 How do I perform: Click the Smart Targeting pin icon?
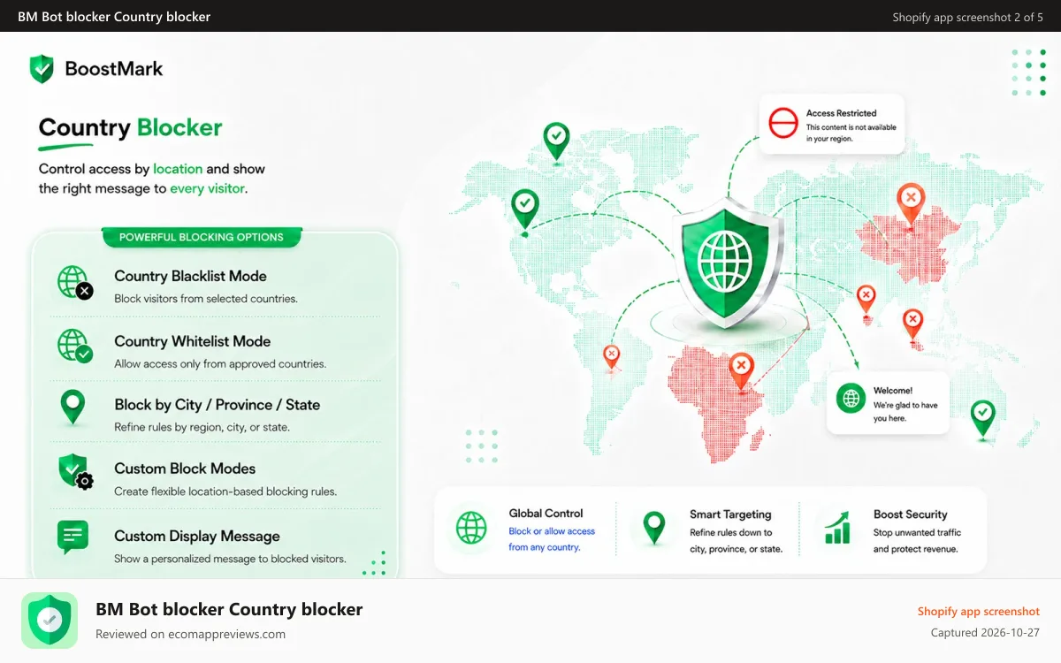click(x=653, y=528)
